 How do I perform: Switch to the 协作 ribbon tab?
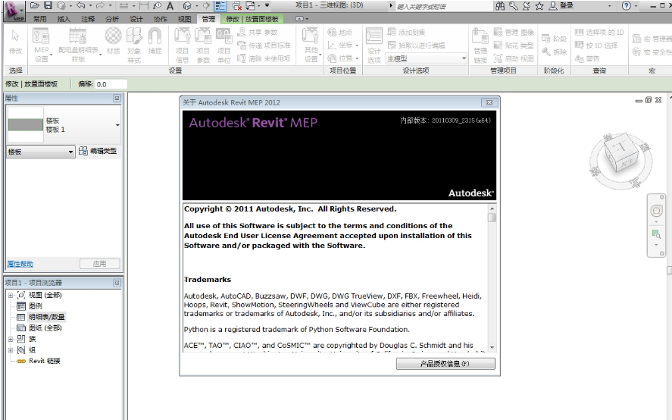(161, 19)
